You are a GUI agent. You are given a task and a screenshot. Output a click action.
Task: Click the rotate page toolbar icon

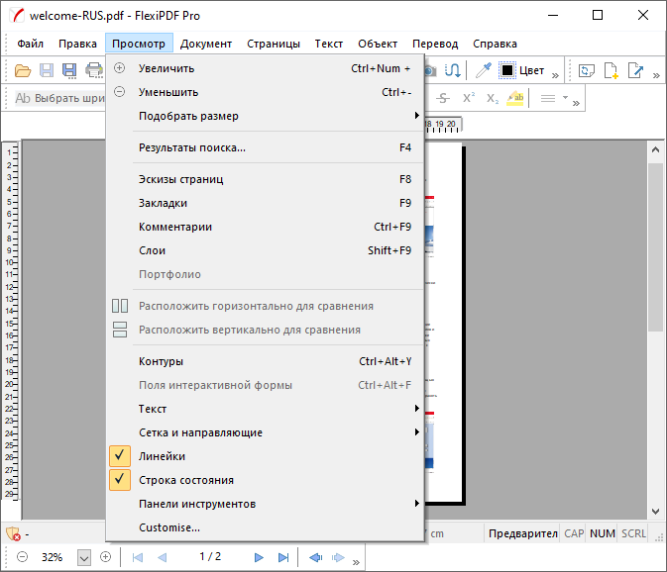click(x=587, y=70)
